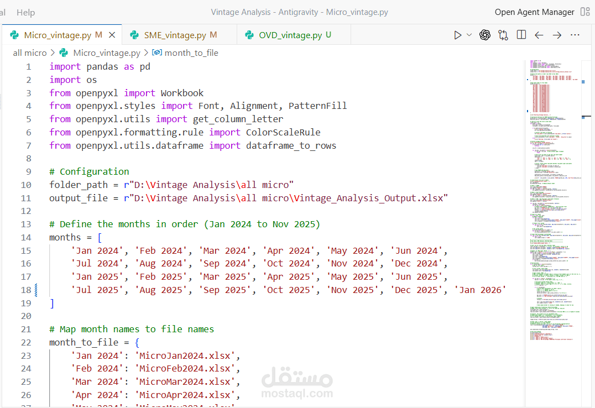Screen dimensions: 595x408
Task: Open source control changes compare icon
Action: [x=503, y=35]
